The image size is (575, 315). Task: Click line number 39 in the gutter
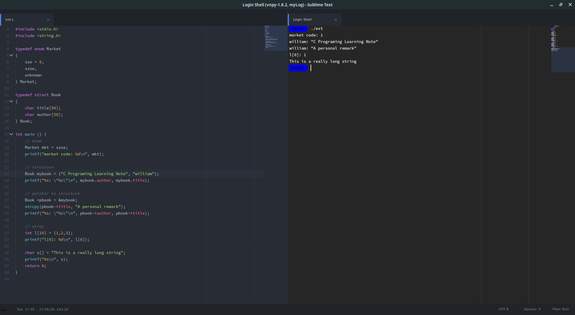(x=7, y=279)
